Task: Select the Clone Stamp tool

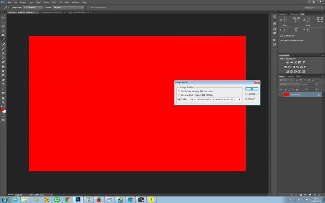Action: 3,53
